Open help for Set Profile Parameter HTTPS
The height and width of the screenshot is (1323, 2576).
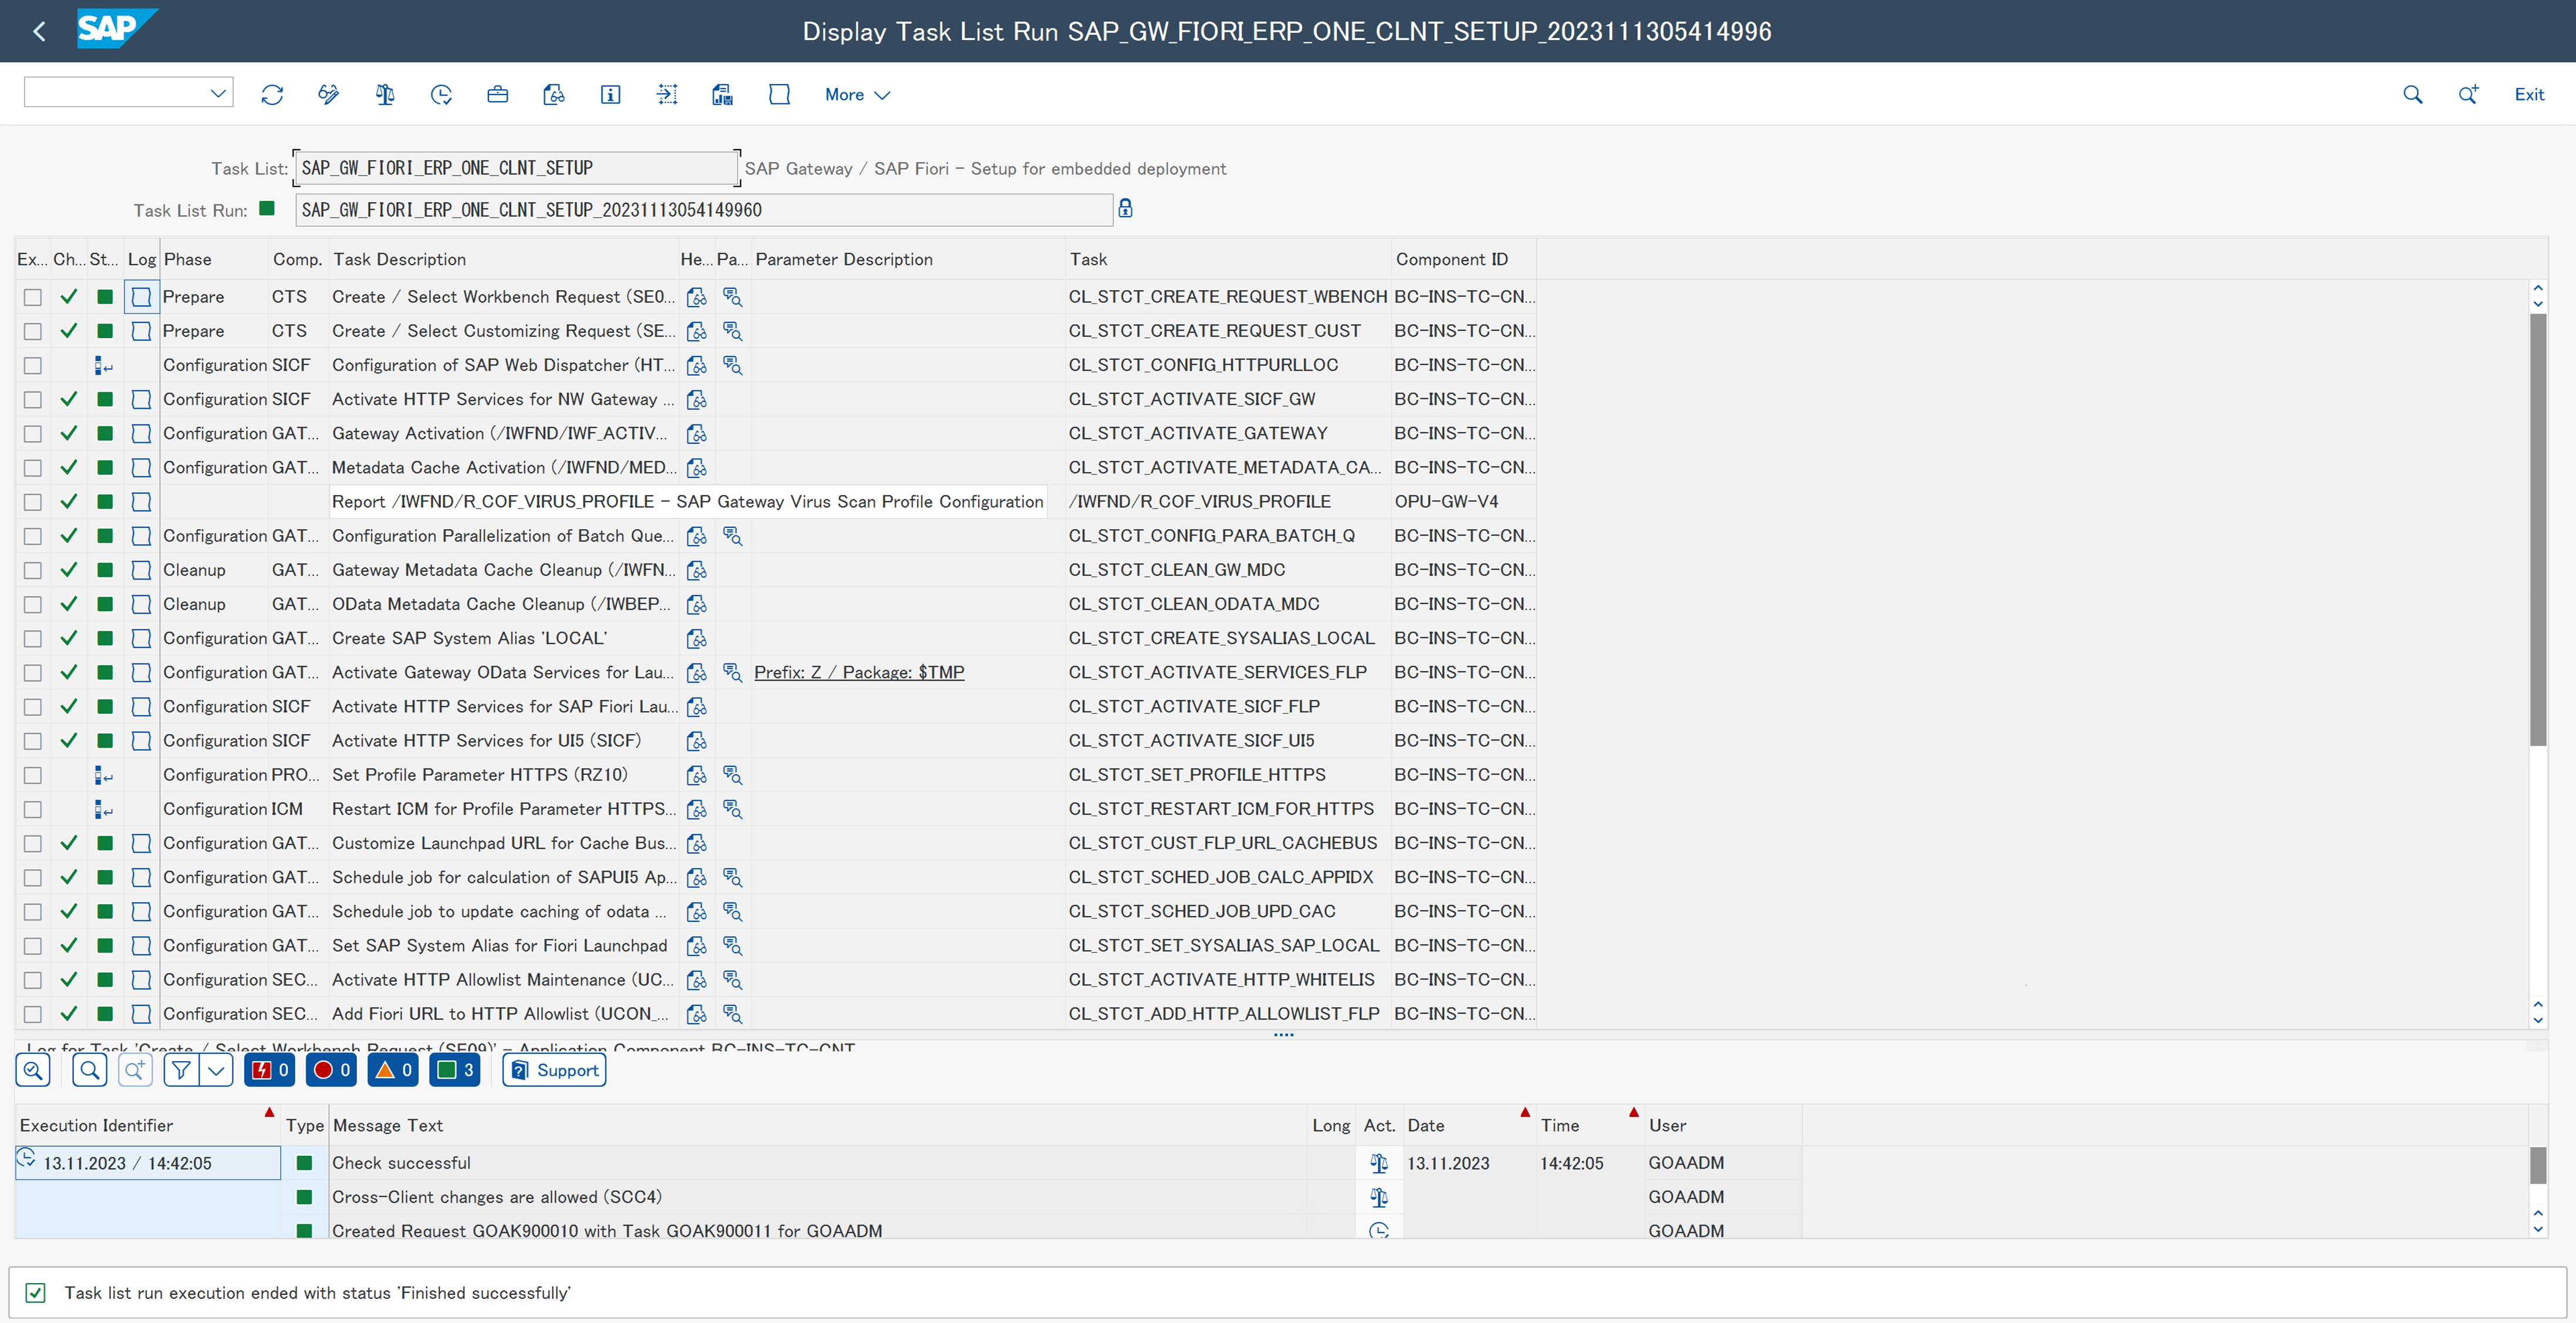[697, 775]
